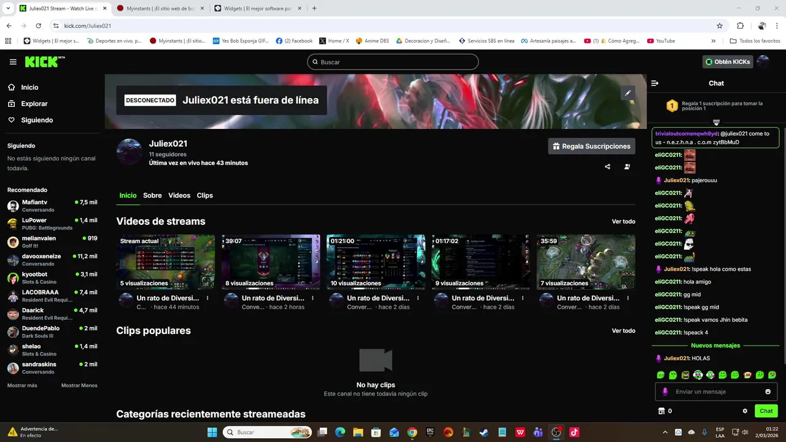This screenshot has width=786, height=442.
Task: Open the YouTube bookmark
Action: (661, 41)
